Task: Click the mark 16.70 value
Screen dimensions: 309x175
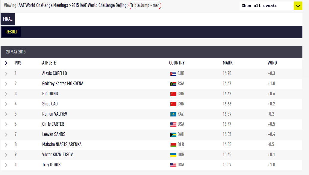Action: (227, 73)
